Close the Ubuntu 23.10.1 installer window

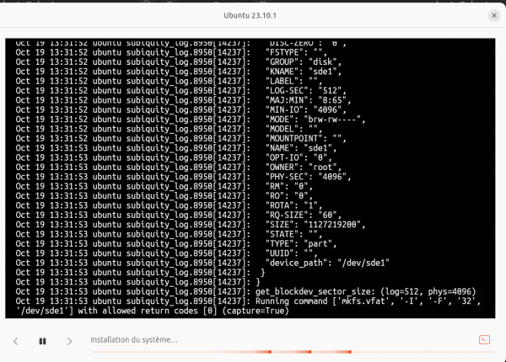coord(493,15)
